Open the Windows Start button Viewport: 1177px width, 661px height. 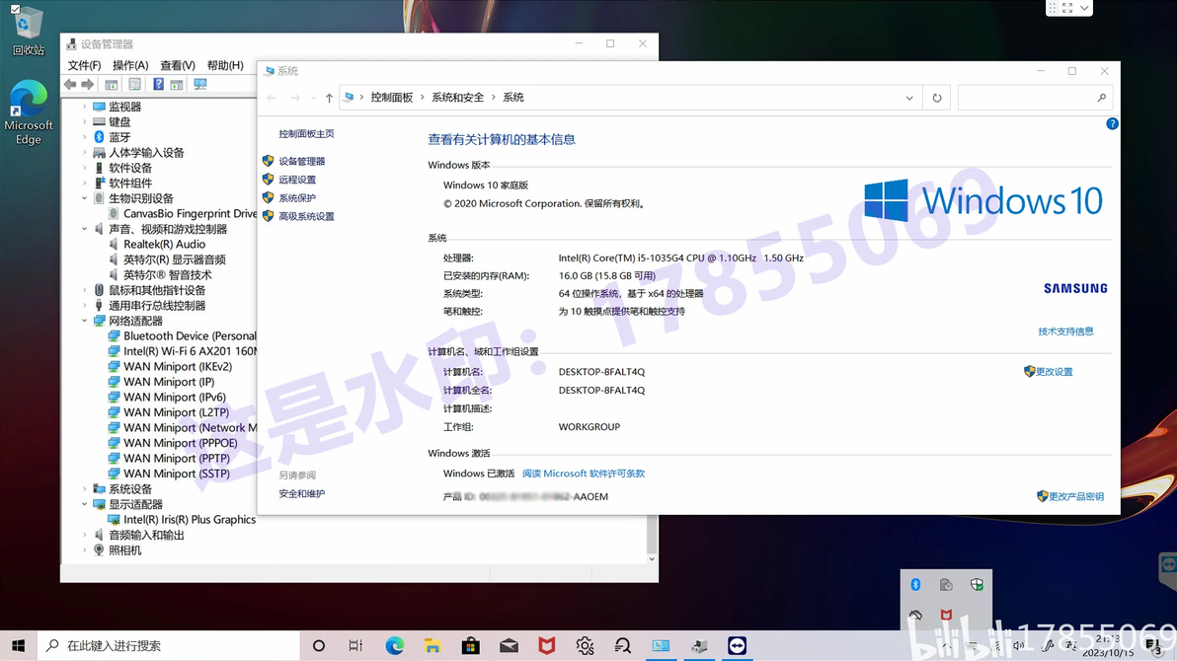coord(18,645)
